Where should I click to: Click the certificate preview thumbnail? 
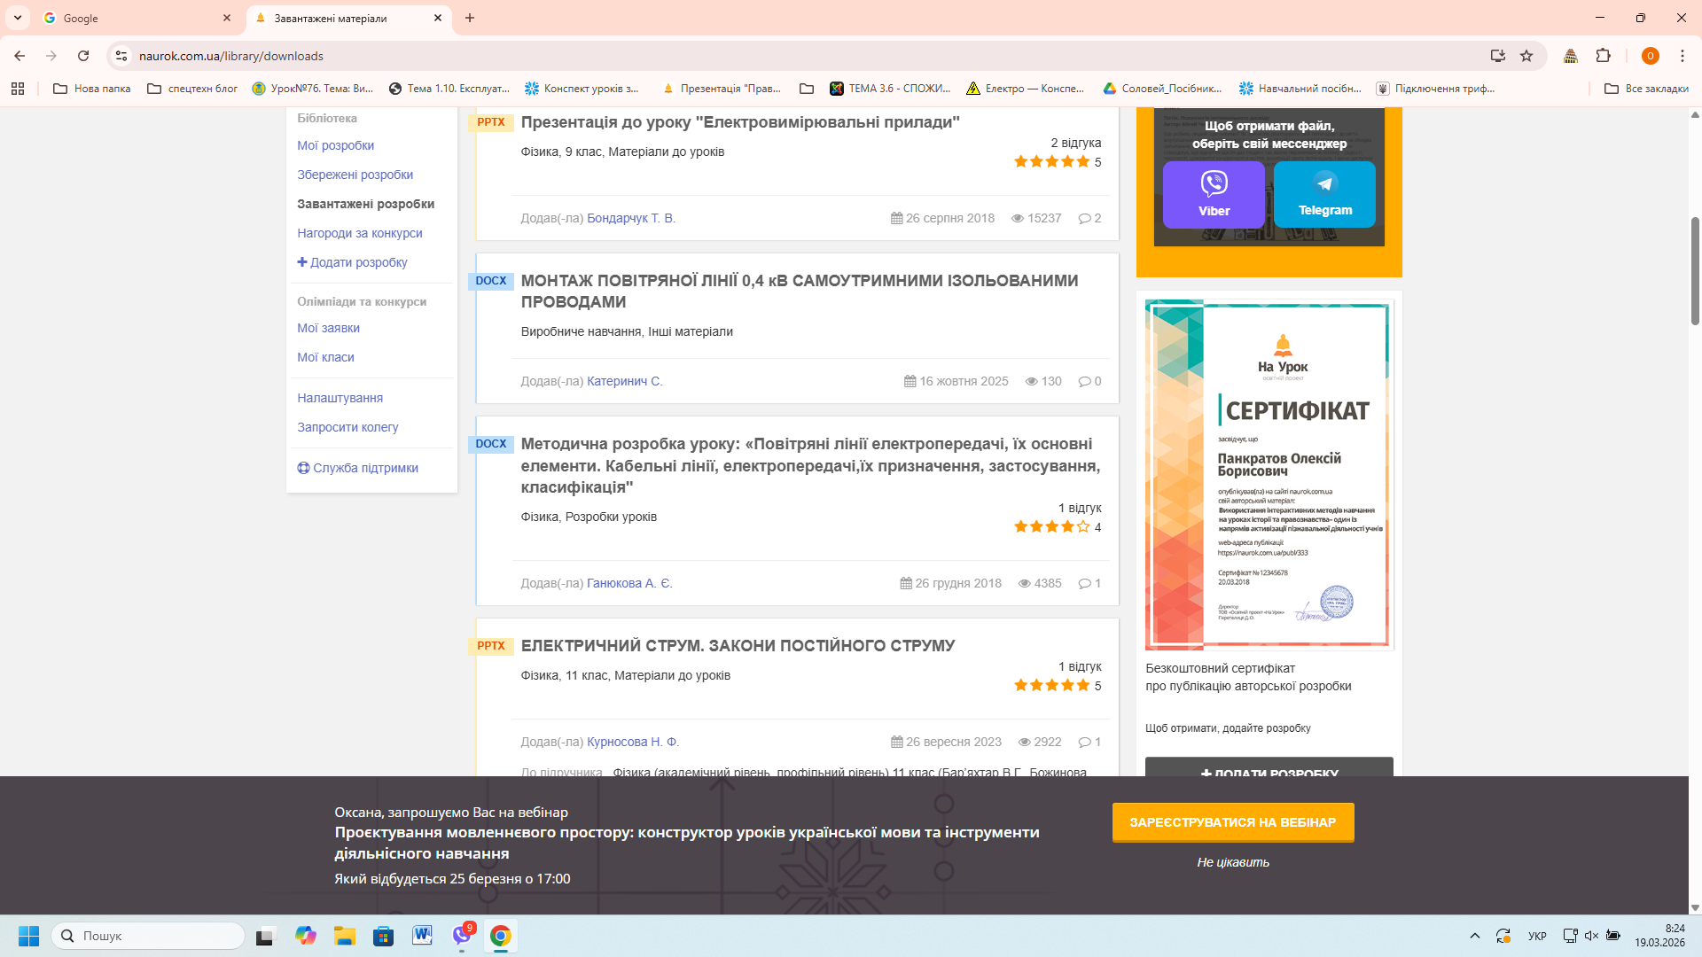(1269, 474)
